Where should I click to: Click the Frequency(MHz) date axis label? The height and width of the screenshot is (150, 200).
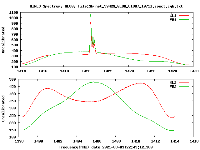click(106, 147)
